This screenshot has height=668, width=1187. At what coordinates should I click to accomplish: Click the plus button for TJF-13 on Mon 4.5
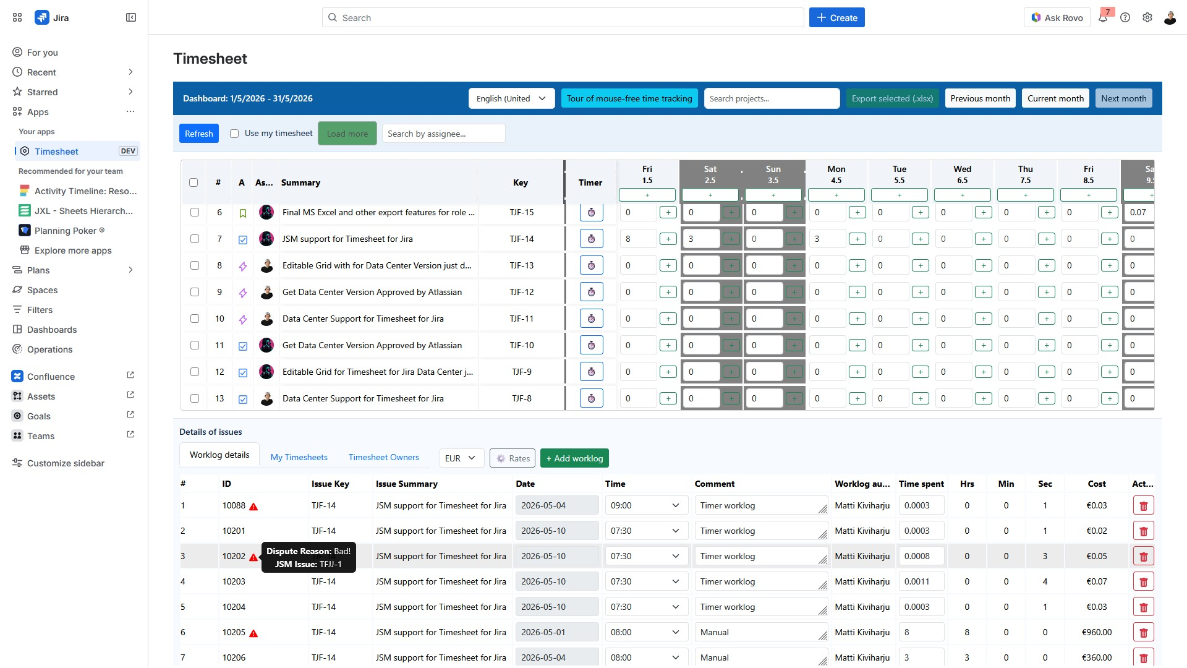pos(857,265)
